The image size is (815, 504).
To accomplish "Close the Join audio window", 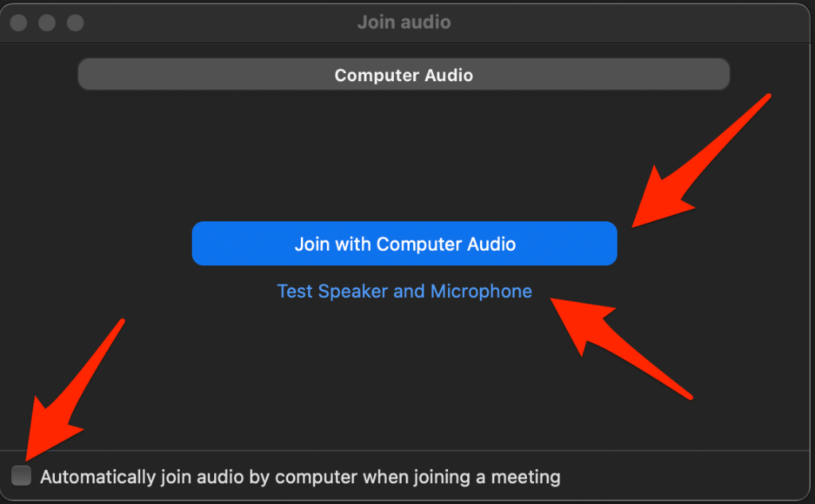I will (x=18, y=22).
